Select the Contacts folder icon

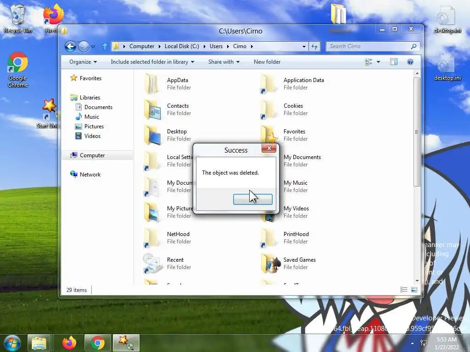pos(152,110)
